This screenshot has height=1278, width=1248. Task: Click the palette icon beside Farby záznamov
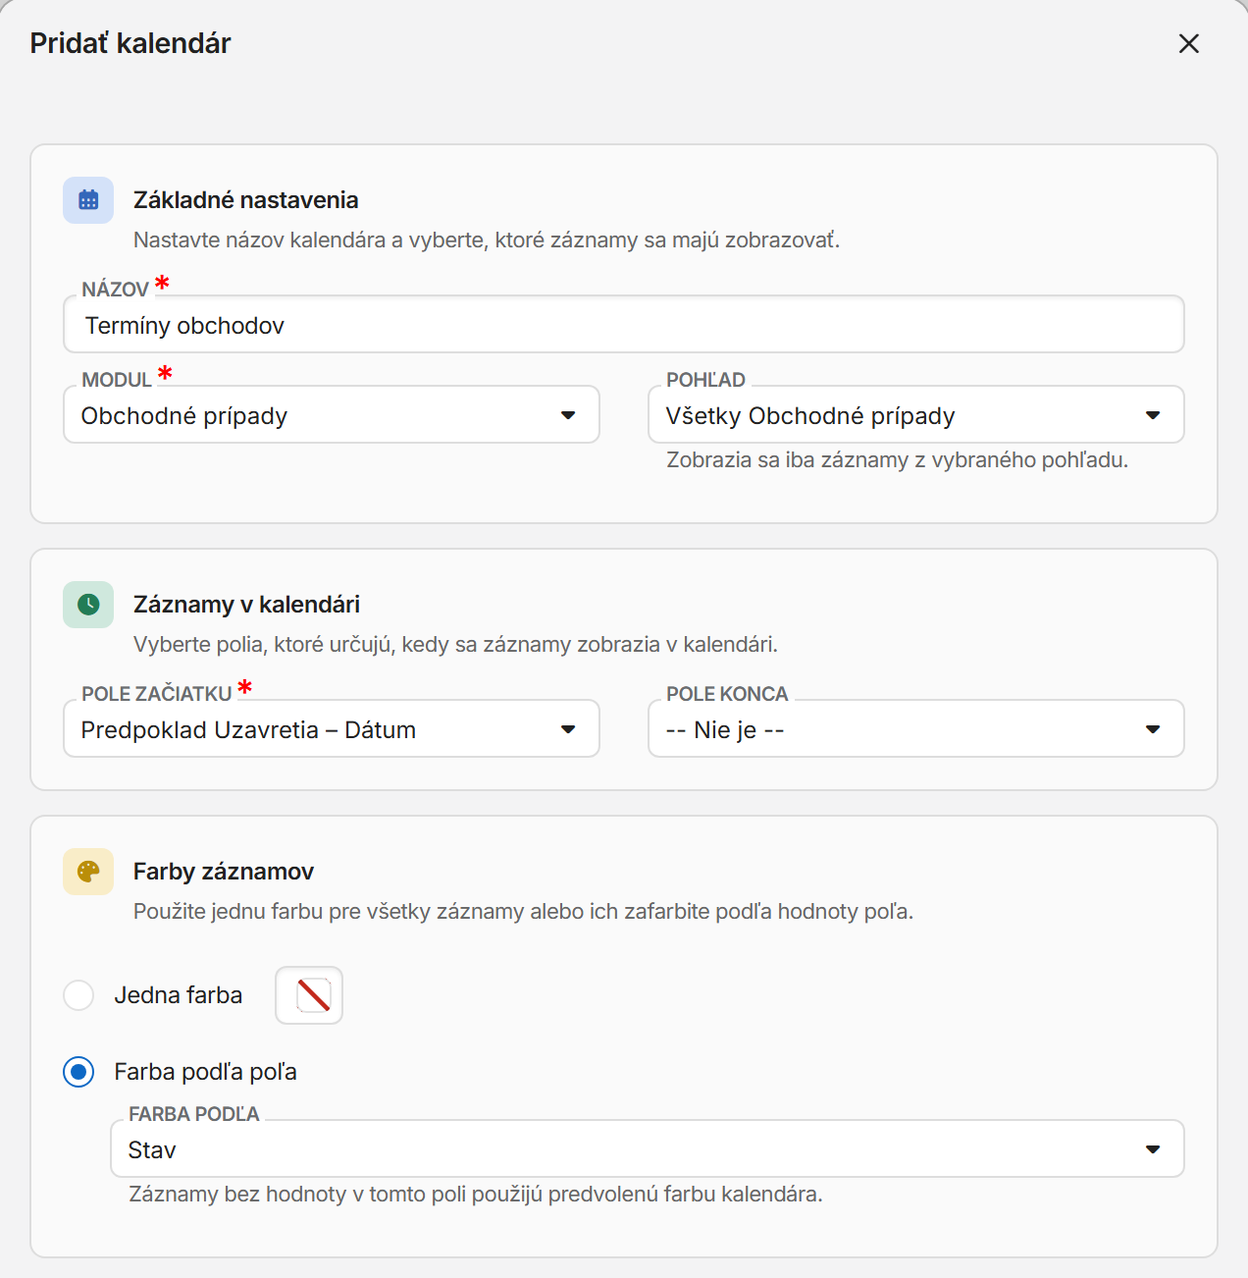(x=88, y=872)
